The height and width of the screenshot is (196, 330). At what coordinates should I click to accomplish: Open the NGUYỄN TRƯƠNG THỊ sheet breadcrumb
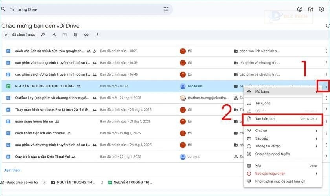click(x=130, y=183)
